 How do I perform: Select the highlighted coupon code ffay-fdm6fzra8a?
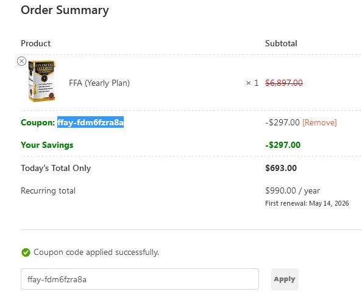90,122
